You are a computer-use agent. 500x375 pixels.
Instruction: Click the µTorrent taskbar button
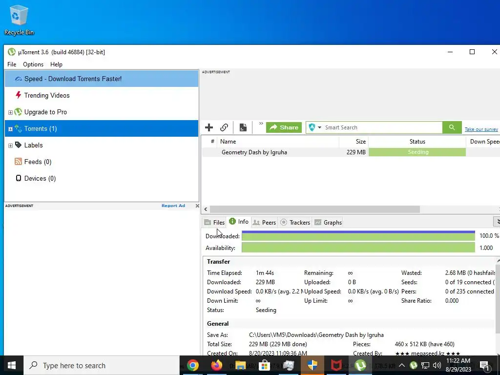[x=360, y=365]
